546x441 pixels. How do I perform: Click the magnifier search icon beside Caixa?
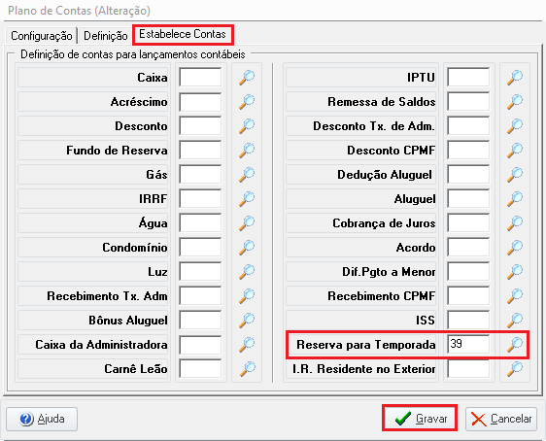coord(247,78)
